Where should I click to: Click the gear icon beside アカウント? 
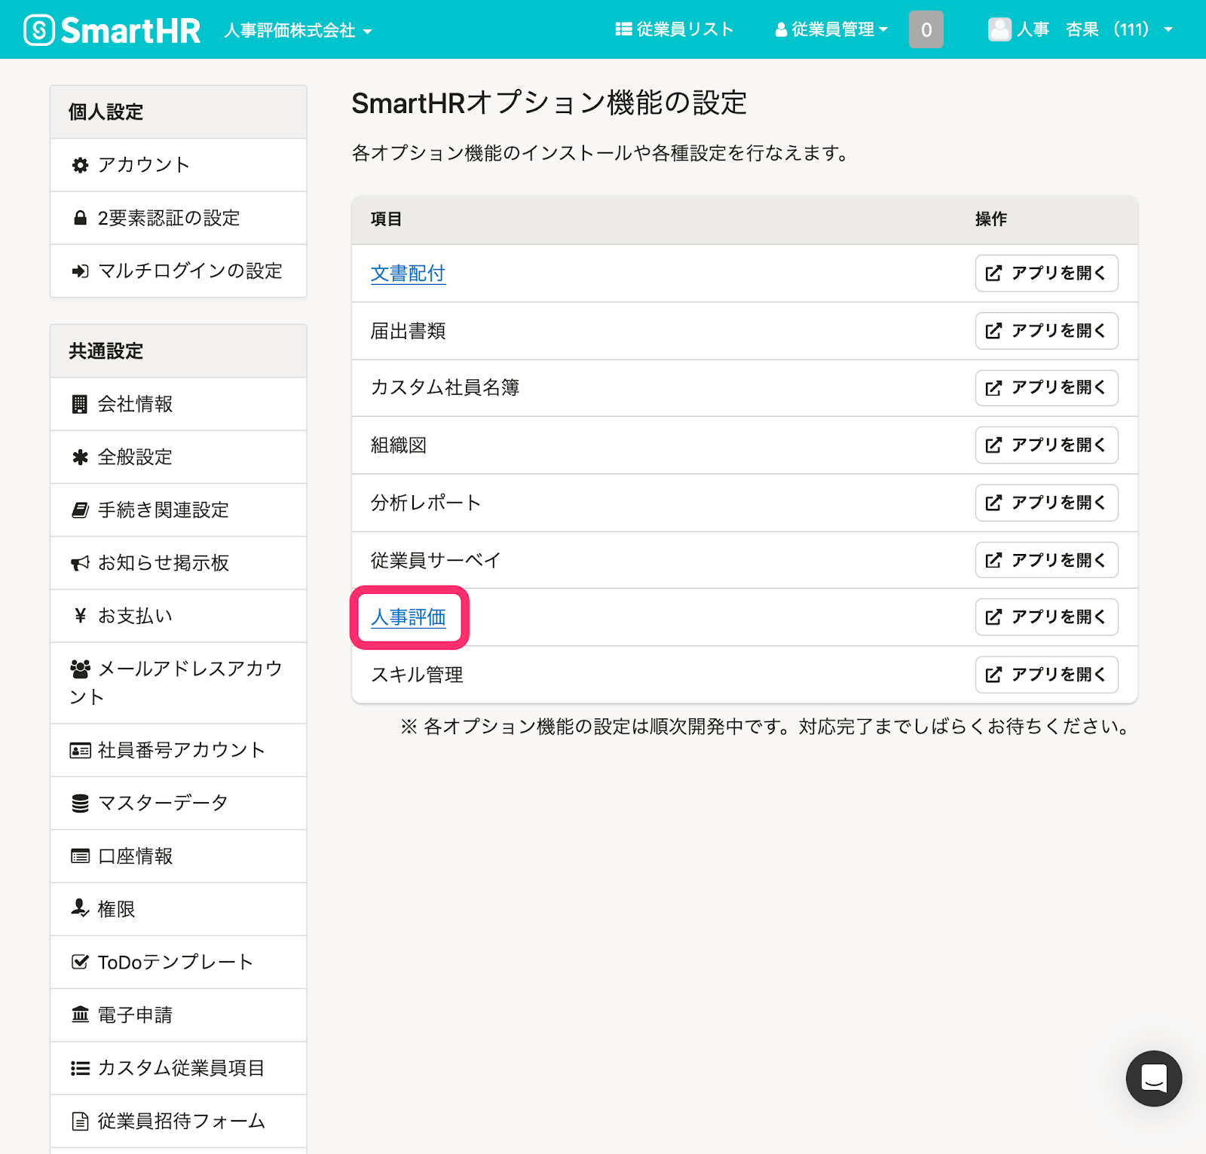click(80, 165)
